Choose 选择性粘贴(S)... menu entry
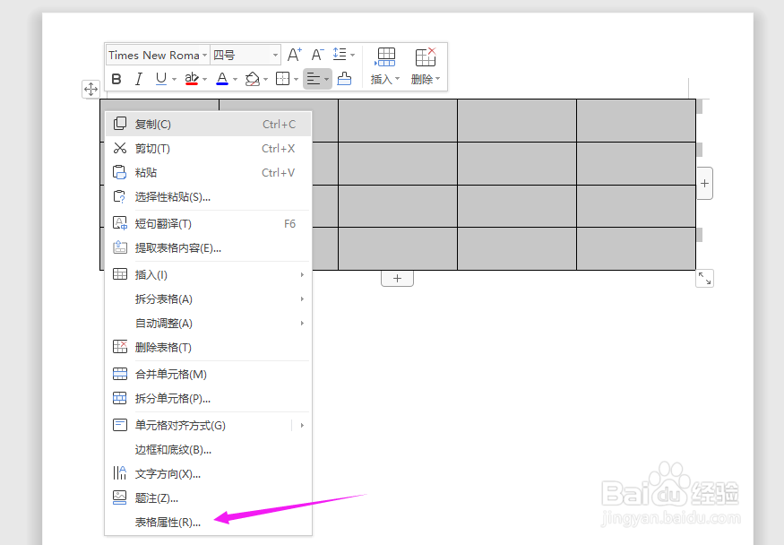The image size is (784, 545). 209,197
